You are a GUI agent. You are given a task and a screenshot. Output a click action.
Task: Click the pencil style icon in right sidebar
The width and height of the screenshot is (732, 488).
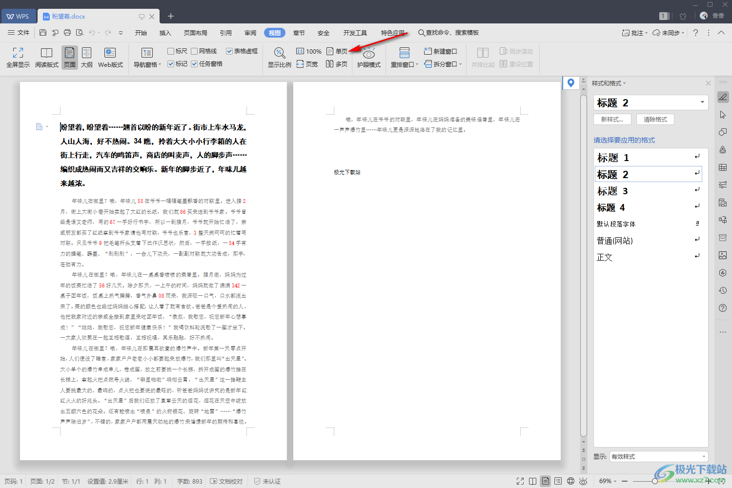723,97
